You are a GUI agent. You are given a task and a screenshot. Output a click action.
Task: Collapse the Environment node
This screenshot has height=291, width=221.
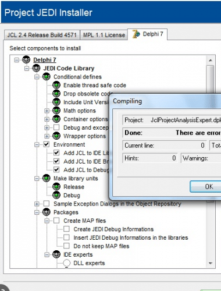tap(37, 145)
